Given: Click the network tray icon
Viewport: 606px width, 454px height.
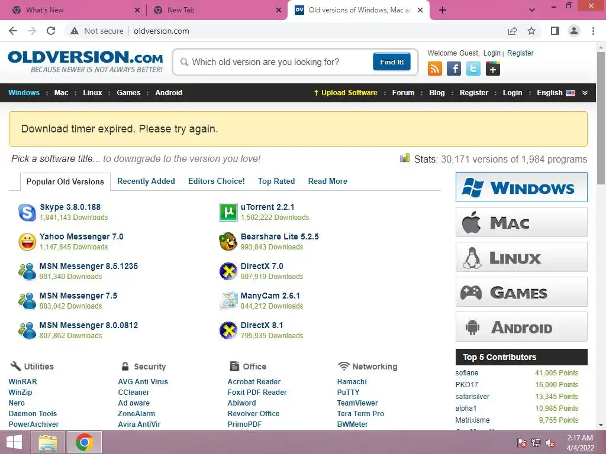Looking at the screenshot, I should 536,443.
